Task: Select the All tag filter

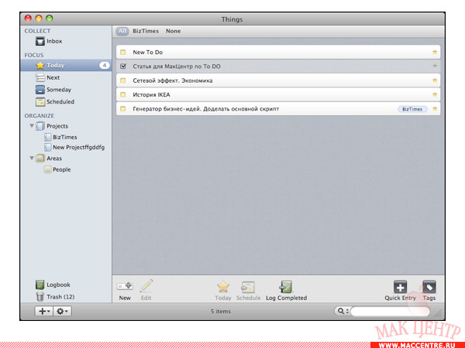Action: tap(122, 31)
